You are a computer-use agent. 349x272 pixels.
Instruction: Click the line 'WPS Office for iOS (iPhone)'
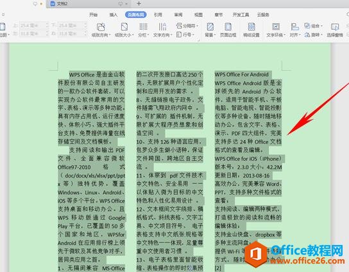point(248,159)
